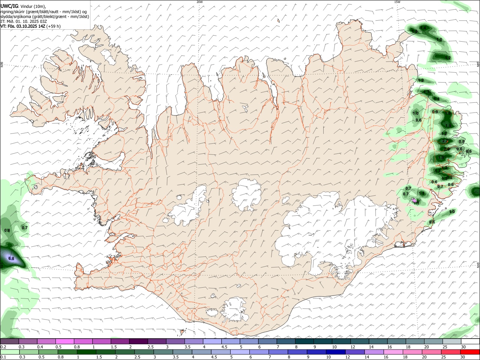The image size is (480, 360).
Task: Click the violet swatch above bottom-row 12
Action: point(355,352)
